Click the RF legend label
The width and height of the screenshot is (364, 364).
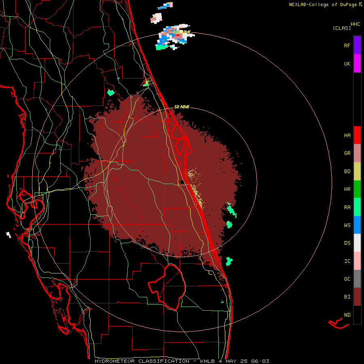point(347,45)
